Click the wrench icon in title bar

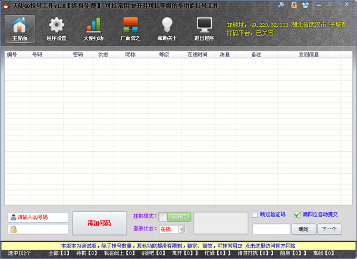click(x=281, y=5)
